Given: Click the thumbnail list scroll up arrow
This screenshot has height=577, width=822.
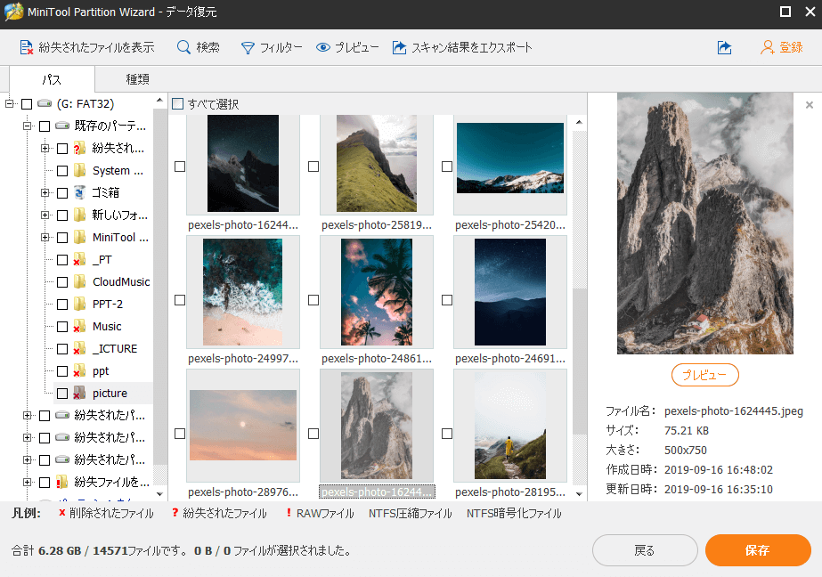Looking at the screenshot, I should click(579, 122).
